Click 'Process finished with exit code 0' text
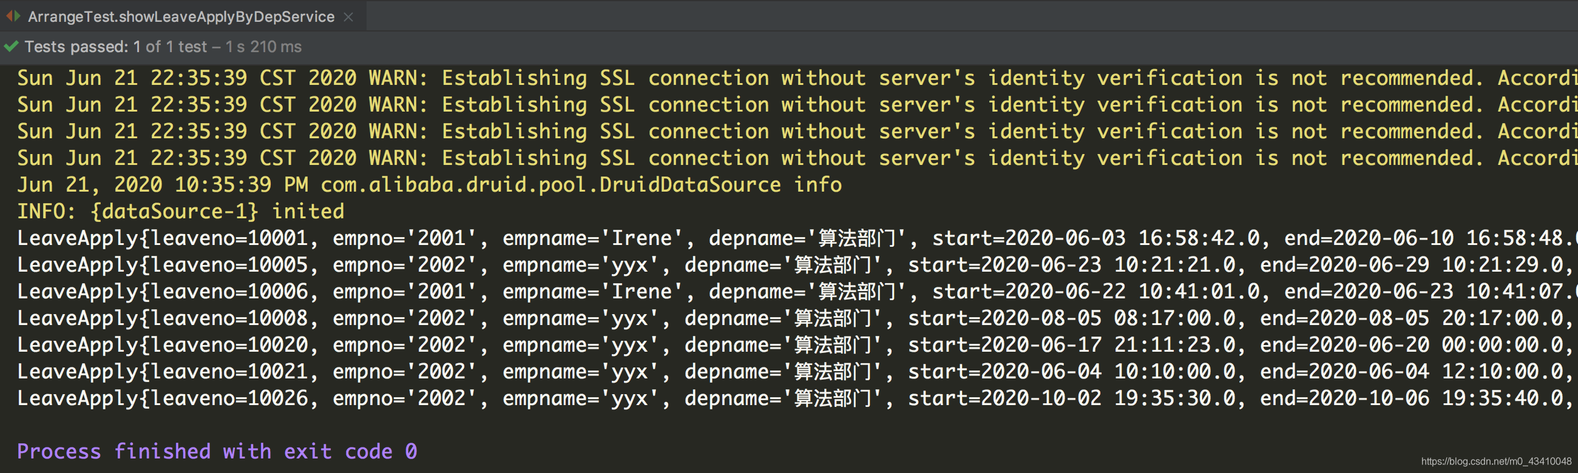The height and width of the screenshot is (473, 1578). [217, 452]
